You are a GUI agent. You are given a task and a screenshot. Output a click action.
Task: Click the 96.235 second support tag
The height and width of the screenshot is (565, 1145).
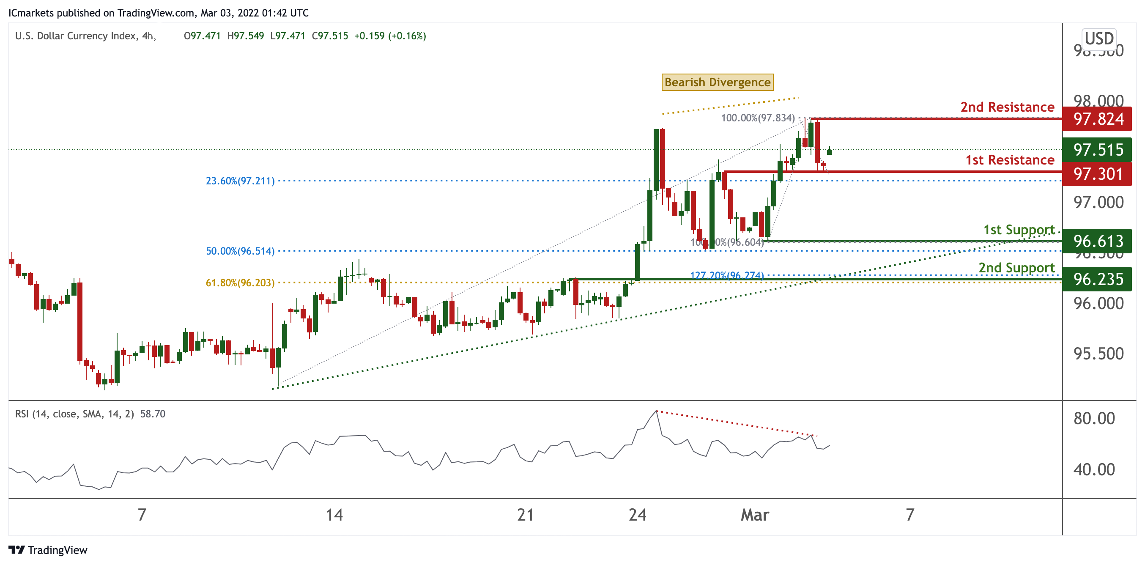coord(1097,279)
